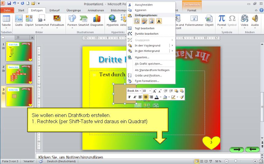Switch to slide sorter view in the status bar
The height and width of the screenshot is (164, 264).
(202, 161)
